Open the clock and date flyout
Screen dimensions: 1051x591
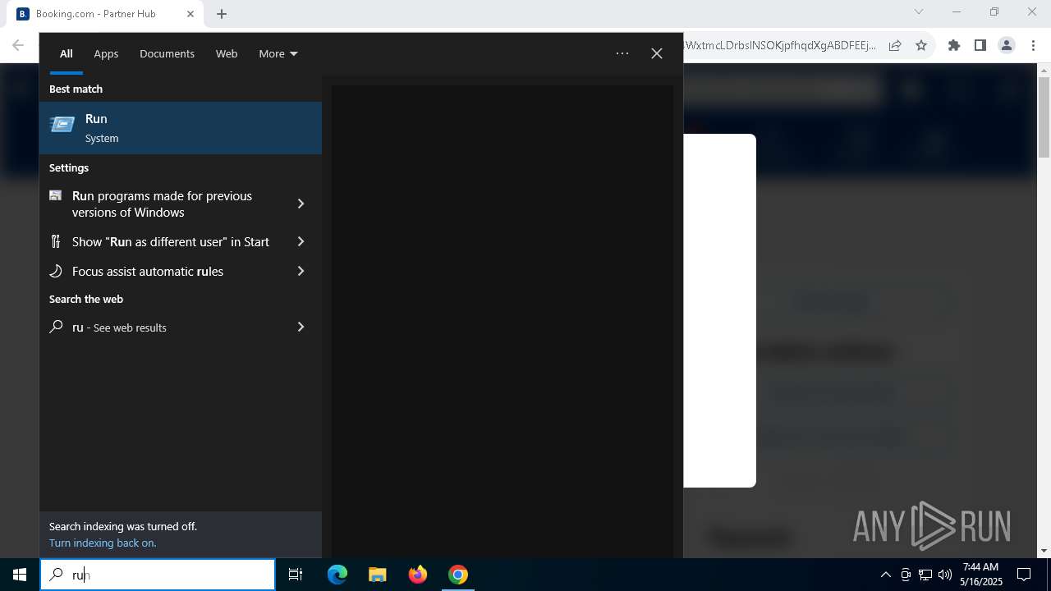pos(981,575)
